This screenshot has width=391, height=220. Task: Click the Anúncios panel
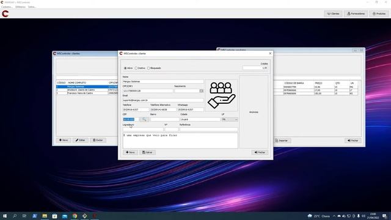[x=254, y=112]
